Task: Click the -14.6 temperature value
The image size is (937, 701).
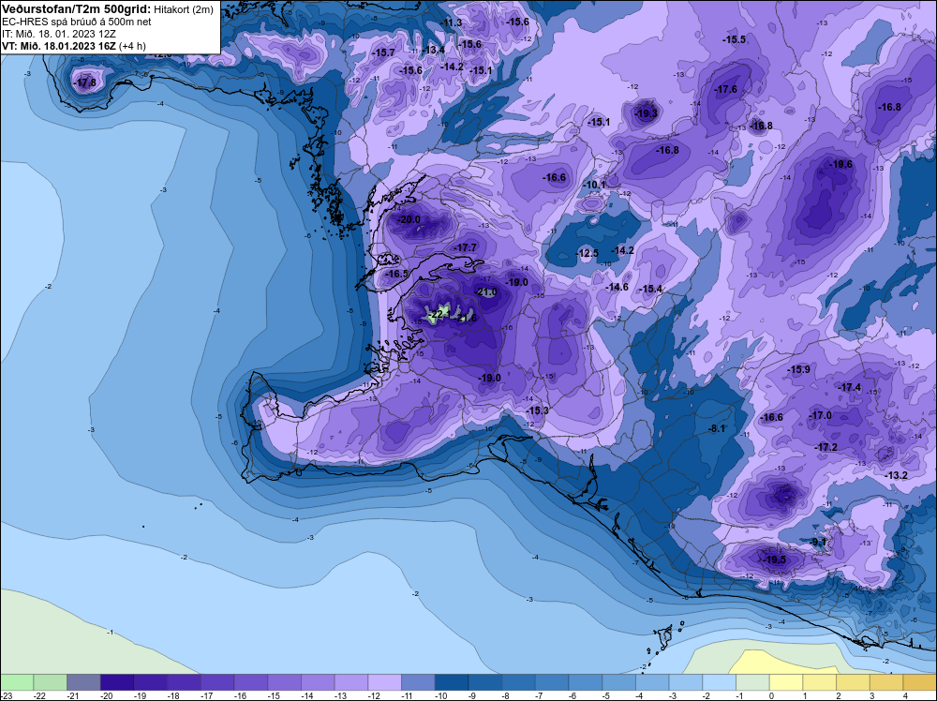Action: 617,287
